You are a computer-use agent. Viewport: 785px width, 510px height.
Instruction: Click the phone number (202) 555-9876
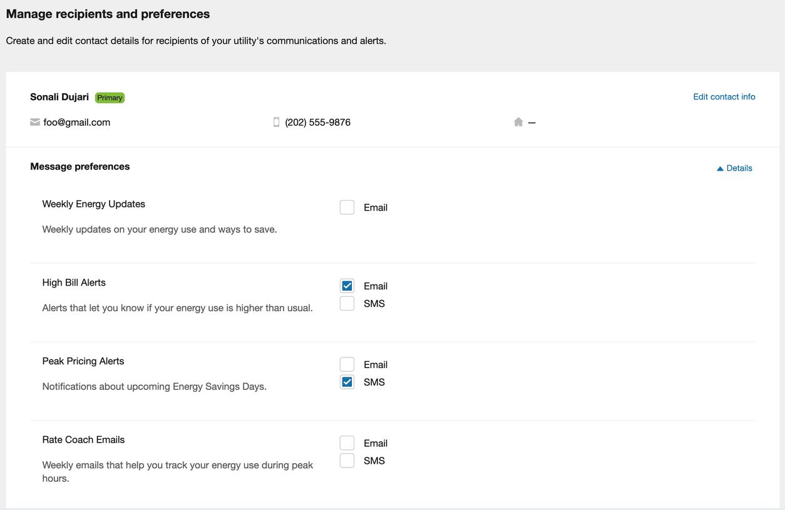317,122
